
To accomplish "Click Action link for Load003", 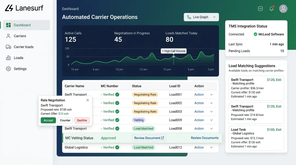I will (199, 112).
